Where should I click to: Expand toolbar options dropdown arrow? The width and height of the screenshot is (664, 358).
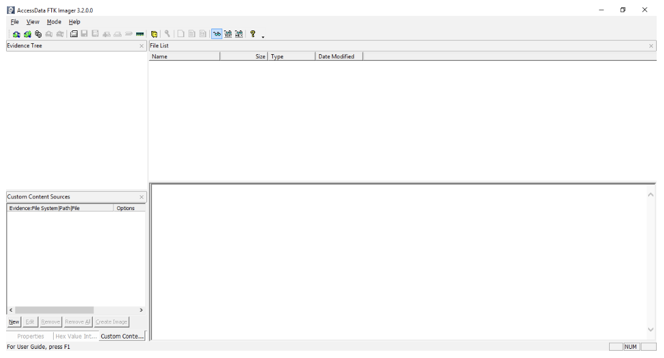pos(263,37)
